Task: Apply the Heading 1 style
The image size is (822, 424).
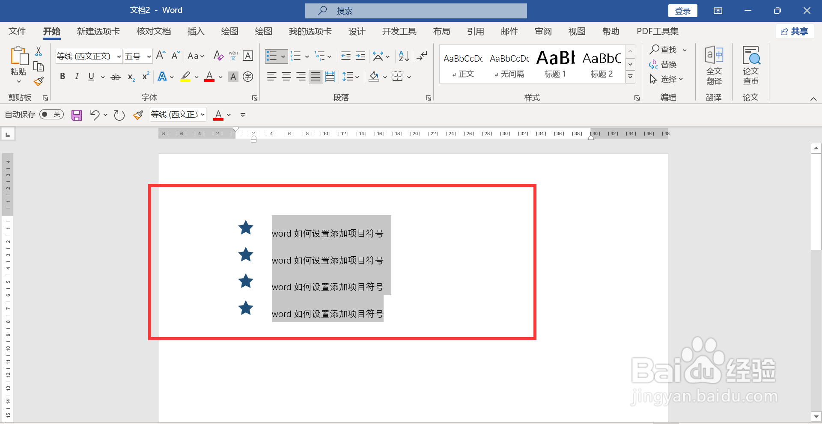Action: (x=555, y=64)
